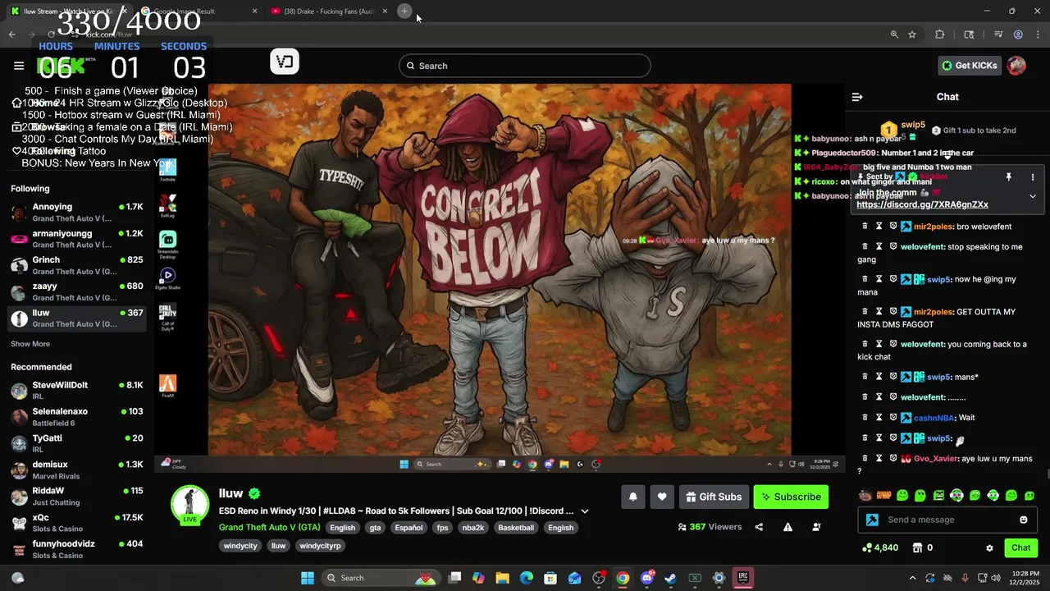Open chat settings gear icon
1050x591 pixels.
click(x=989, y=547)
